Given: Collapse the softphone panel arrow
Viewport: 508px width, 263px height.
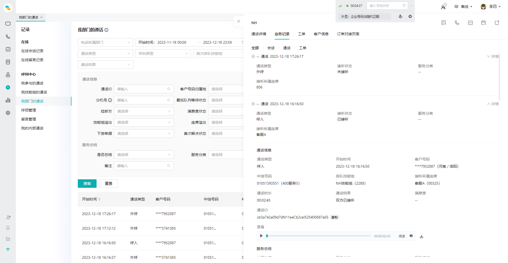Looking at the screenshot, I should (411, 6).
